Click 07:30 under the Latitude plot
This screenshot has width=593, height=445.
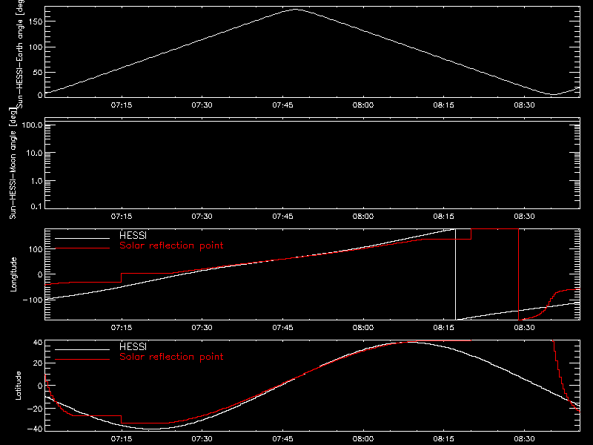pos(202,439)
